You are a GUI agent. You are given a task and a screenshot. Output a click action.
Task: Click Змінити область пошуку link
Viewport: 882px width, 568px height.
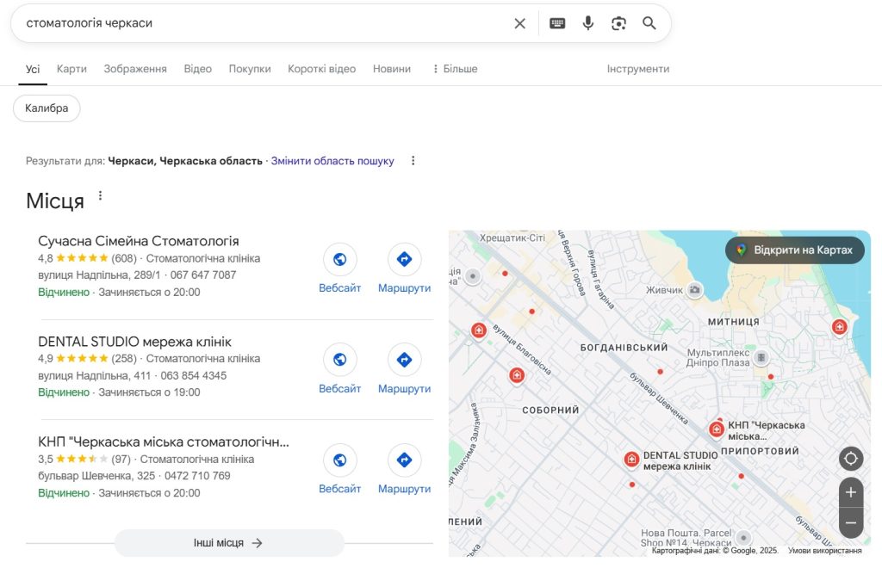[x=332, y=161]
